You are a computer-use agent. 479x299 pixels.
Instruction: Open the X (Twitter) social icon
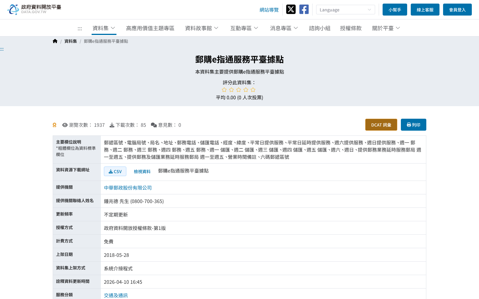291,9
